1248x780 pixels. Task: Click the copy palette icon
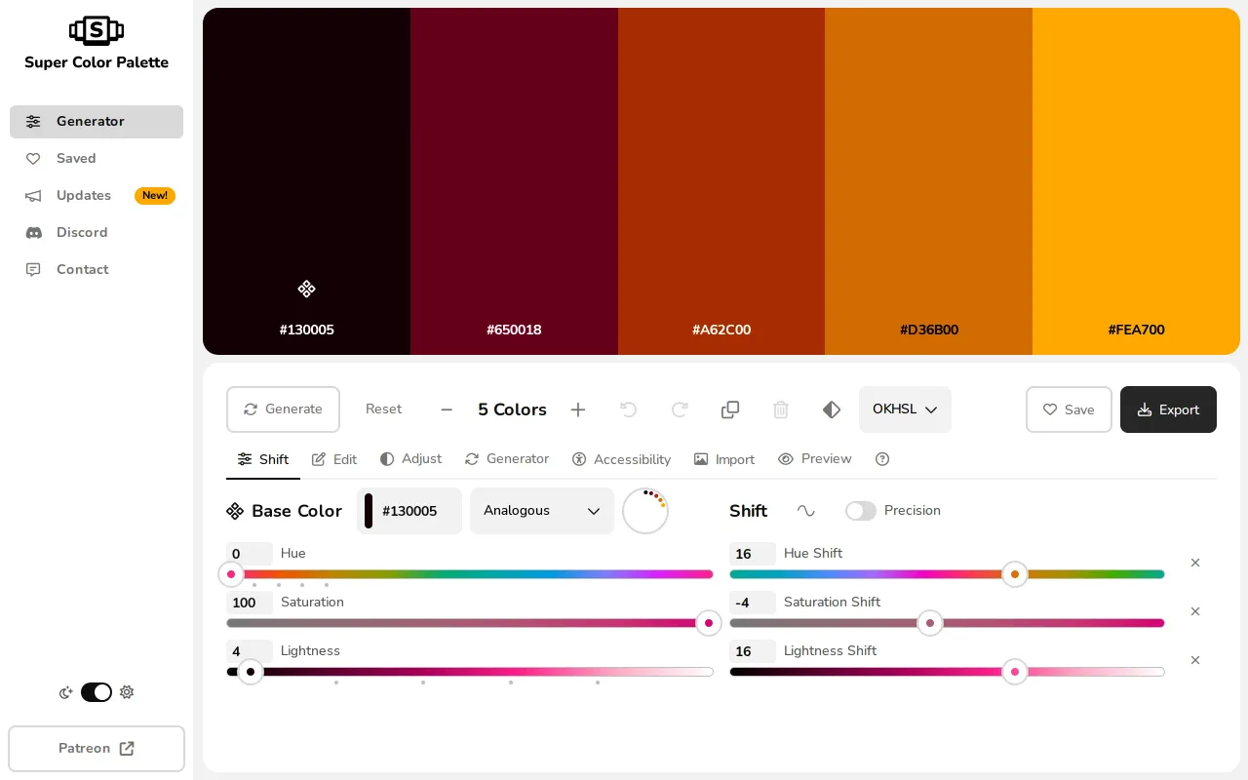[x=730, y=409]
